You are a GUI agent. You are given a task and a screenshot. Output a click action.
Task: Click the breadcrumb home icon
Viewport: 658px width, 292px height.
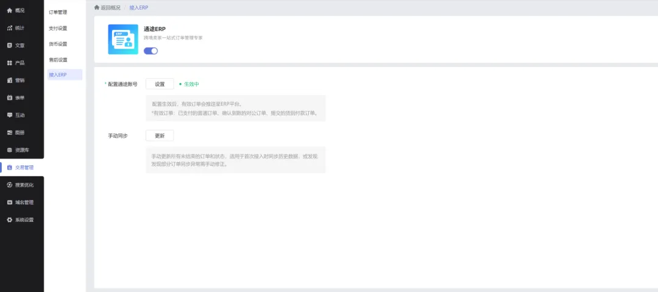97,7
